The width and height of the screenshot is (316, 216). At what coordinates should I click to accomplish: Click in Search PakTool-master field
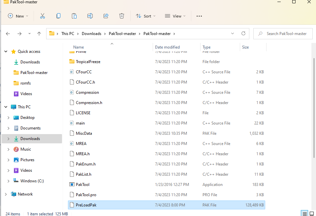point(283,33)
